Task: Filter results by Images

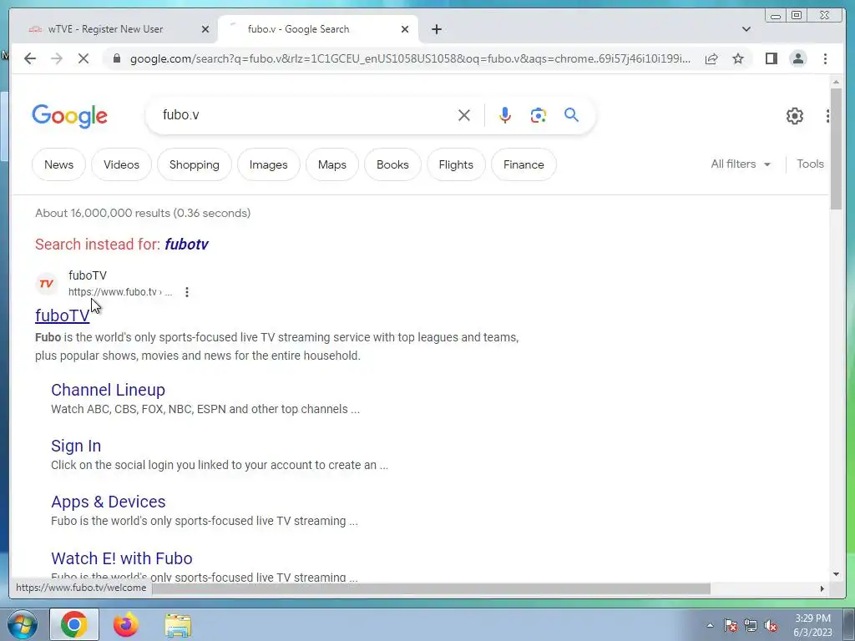Action: pos(268,164)
